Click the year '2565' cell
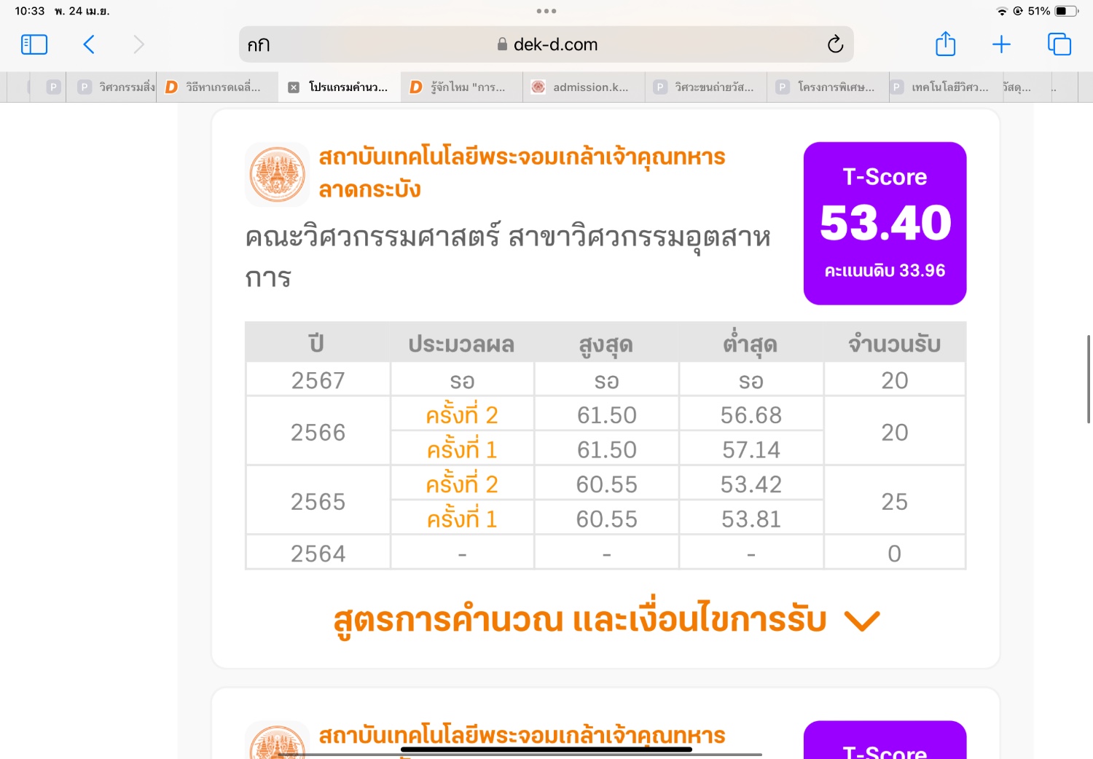 (x=318, y=501)
